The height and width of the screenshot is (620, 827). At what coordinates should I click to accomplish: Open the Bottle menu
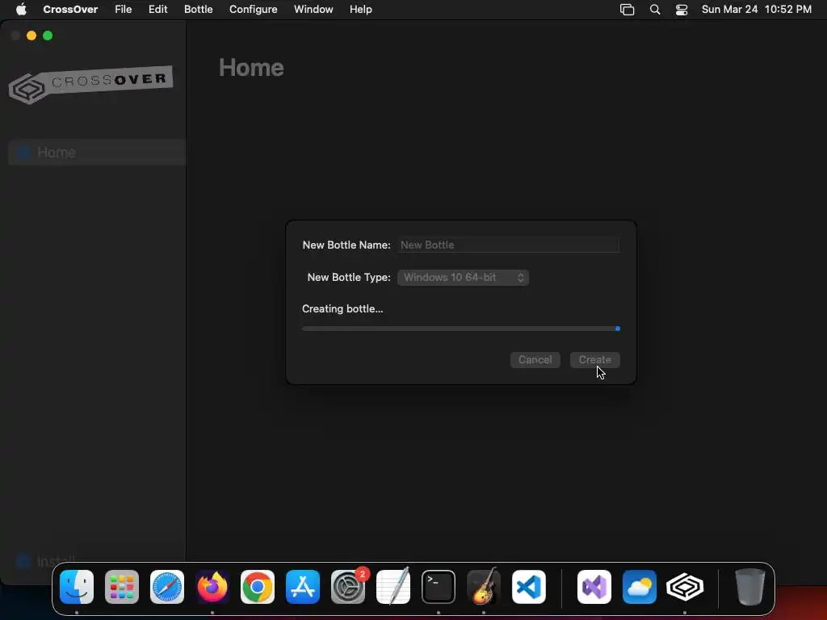199,10
